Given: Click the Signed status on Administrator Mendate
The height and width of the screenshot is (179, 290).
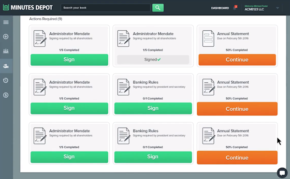Looking at the screenshot, I should click(153, 60).
